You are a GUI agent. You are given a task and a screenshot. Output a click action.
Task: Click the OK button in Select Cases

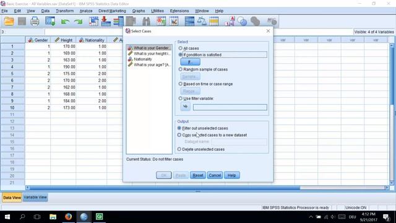pos(163,175)
